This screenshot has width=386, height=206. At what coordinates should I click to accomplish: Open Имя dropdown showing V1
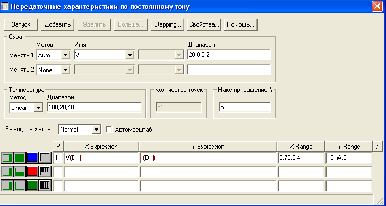click(x=130, y=55)
